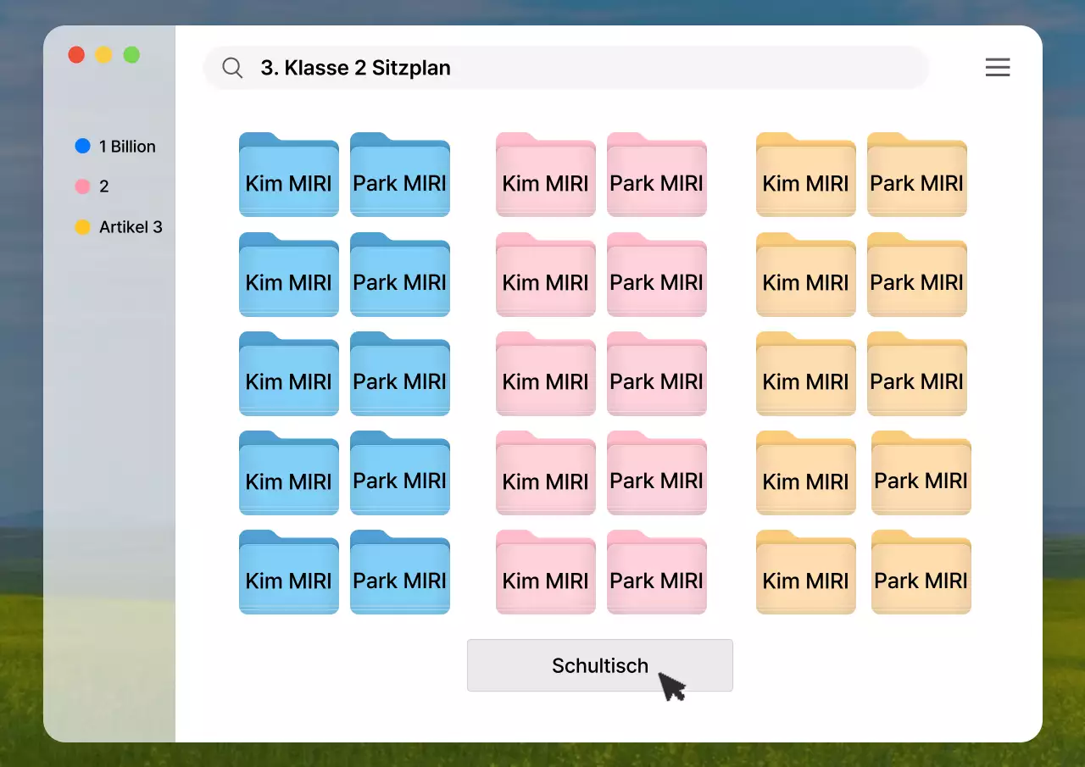Select the '1 Billion' sidebar item
The height and width of the screenshot is (767, 1085).
coord(126,147)
